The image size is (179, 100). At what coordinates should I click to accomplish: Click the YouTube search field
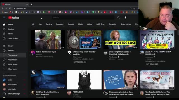point(83,17)
